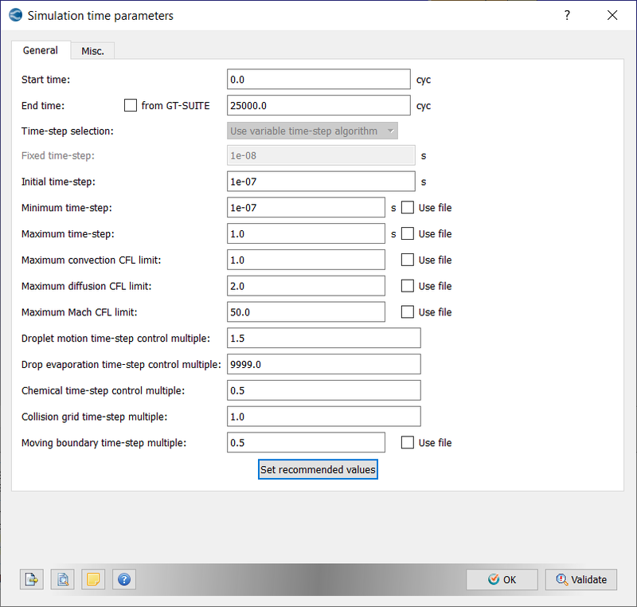Click the Fixed time-step field showing 1e-08
Viewport: 637px width, 607px height.
(x=321, y=155)
